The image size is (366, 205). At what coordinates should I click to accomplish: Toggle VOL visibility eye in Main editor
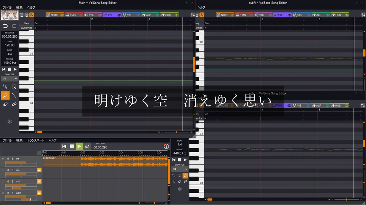click(100, 15)
